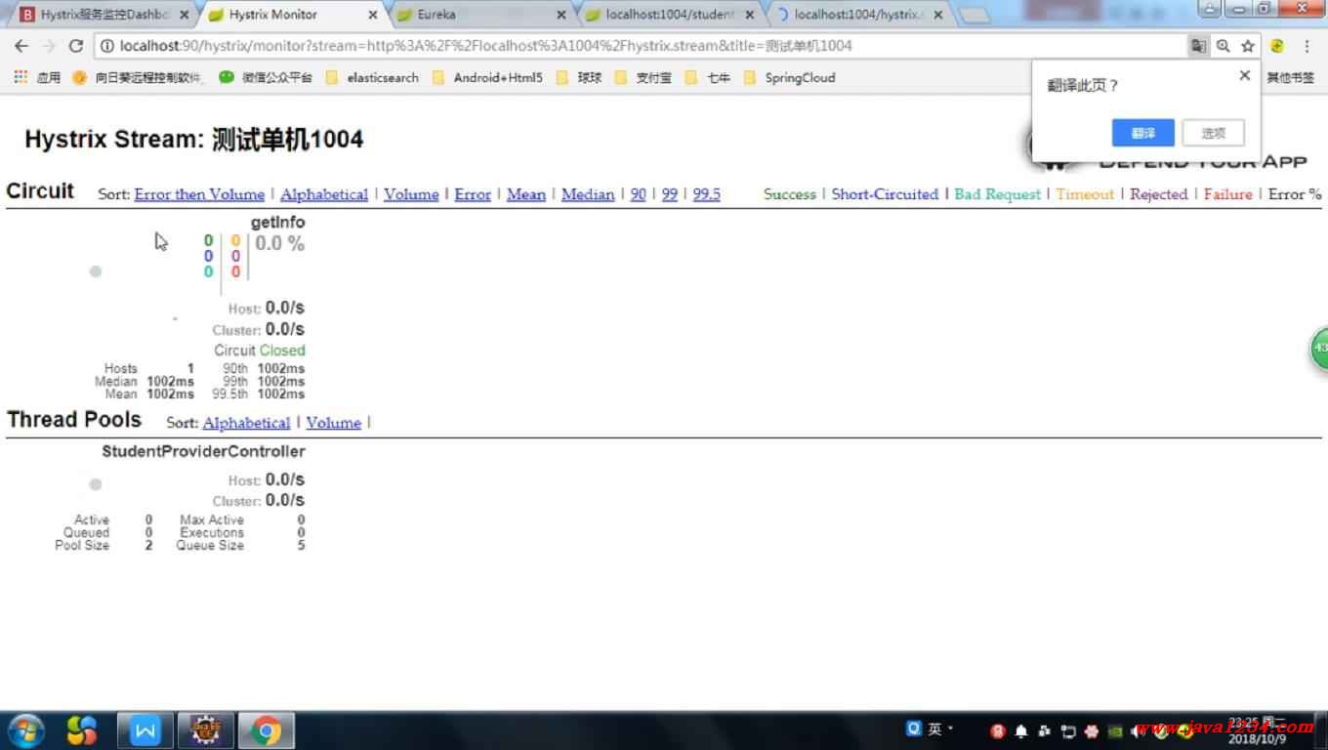Click the Failure legend label
This screenshot has width=1328, height=750.
1228,194
